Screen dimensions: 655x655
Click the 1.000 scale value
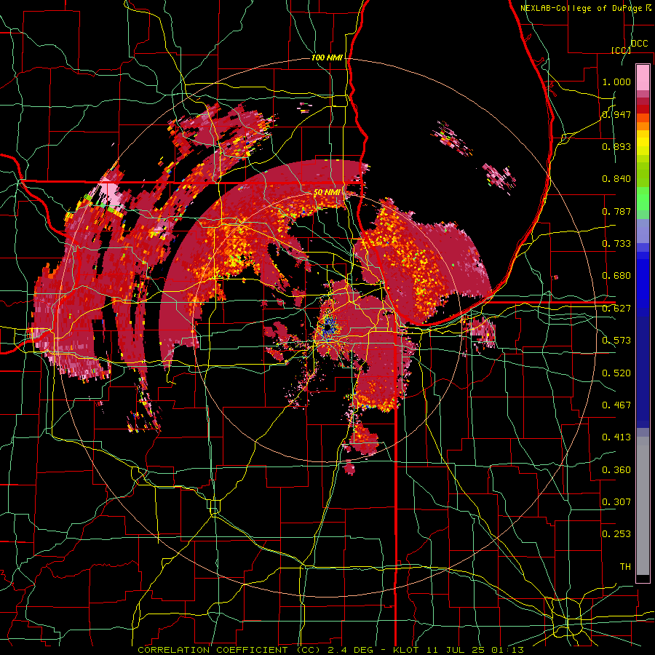[x=616, y=82]
